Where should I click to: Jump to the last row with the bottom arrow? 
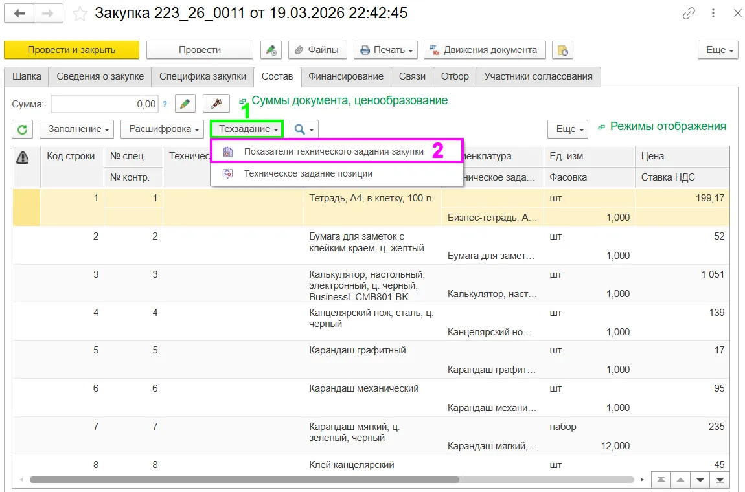720,480
